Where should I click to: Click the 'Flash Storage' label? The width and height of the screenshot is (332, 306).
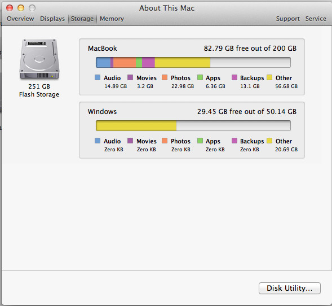(x=39, y=94)
